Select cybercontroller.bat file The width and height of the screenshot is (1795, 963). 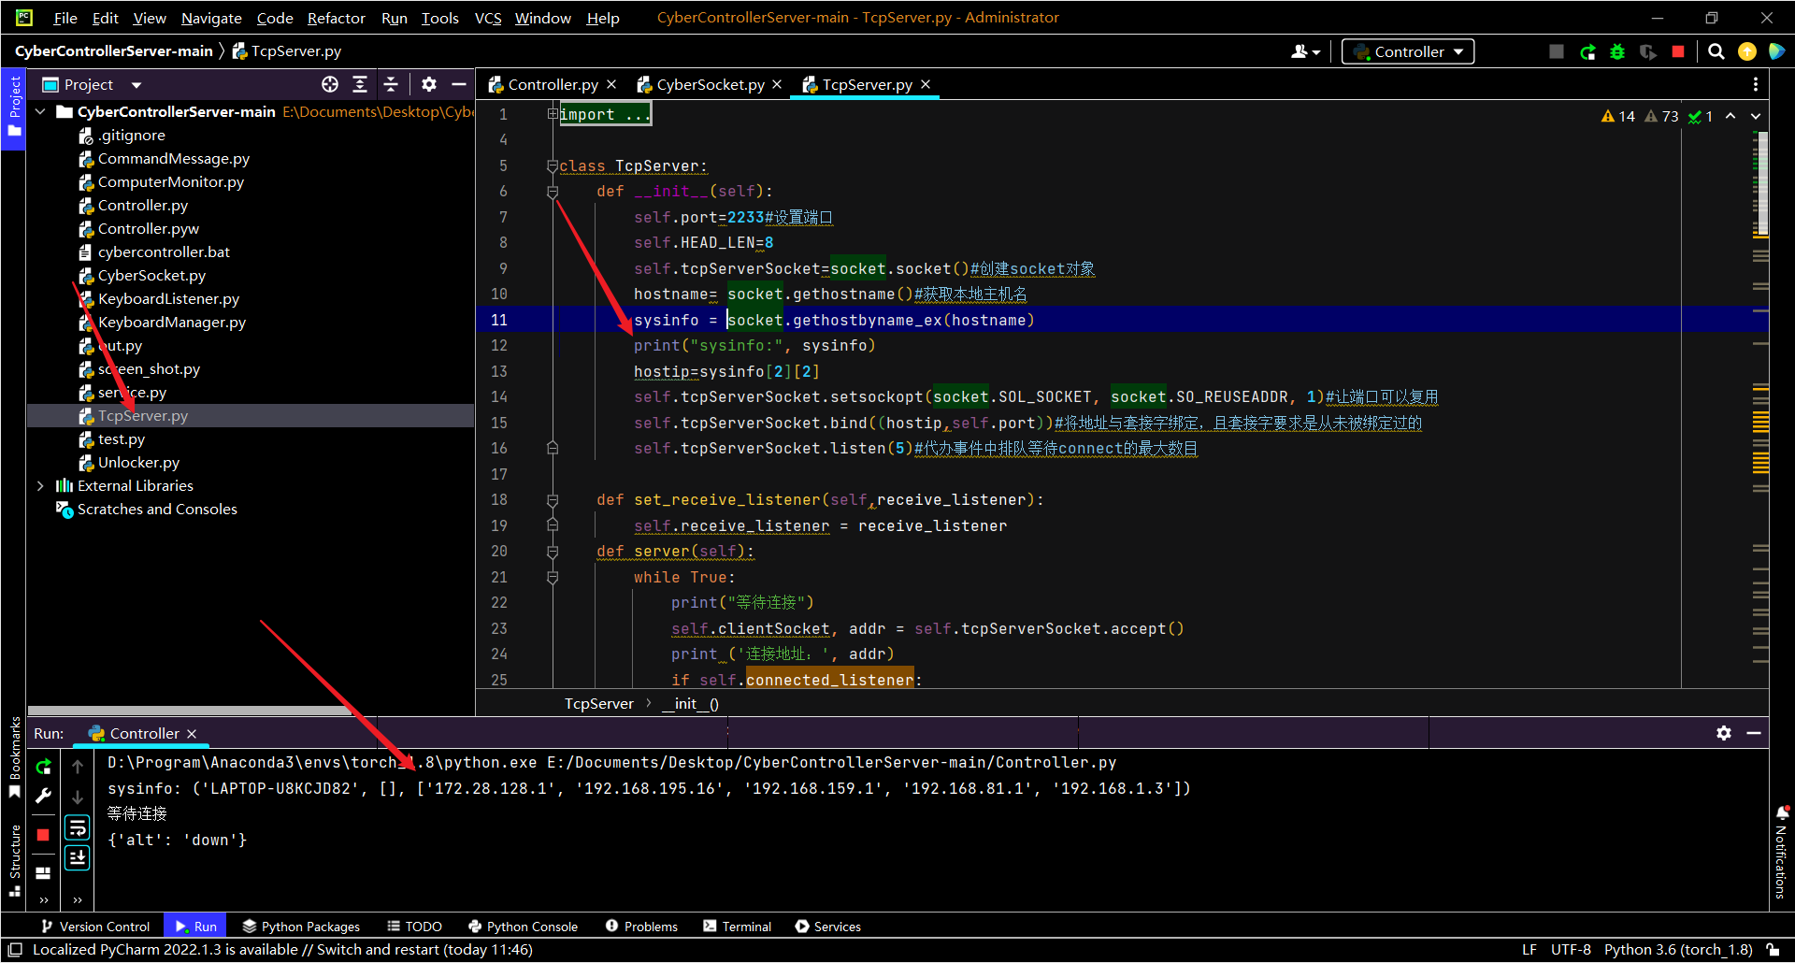[164, 252]
